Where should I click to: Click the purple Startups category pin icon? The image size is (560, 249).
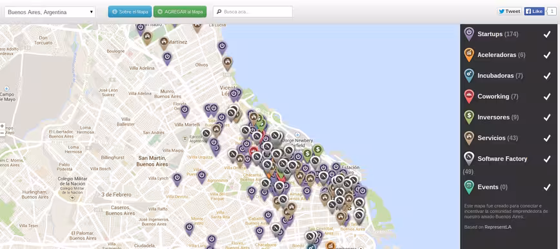(x=469, y=34)
